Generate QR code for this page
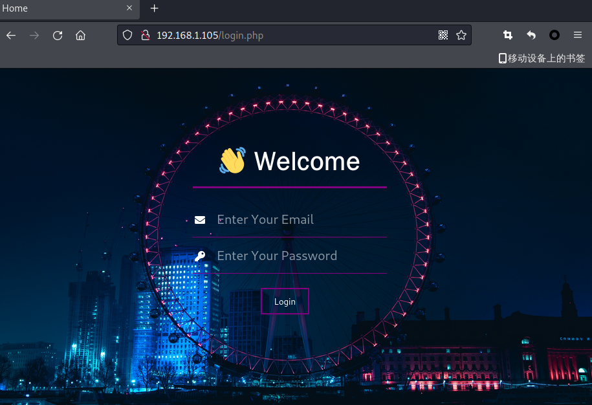 (x=443, y=35)
